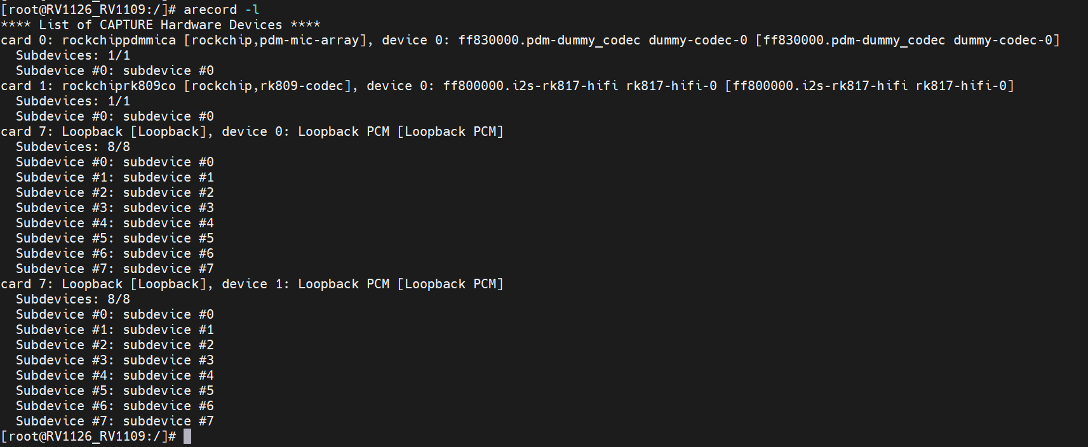Screen dimensions: 1088x447
Task: Click the typed "arecord -l" command text
Action: coord(221,10)
